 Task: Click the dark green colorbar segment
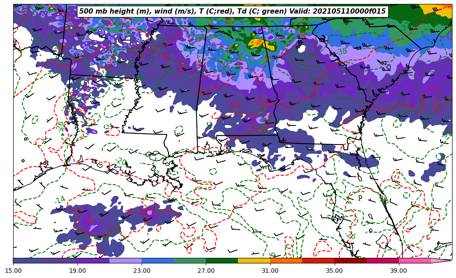(x=222, y=260)
